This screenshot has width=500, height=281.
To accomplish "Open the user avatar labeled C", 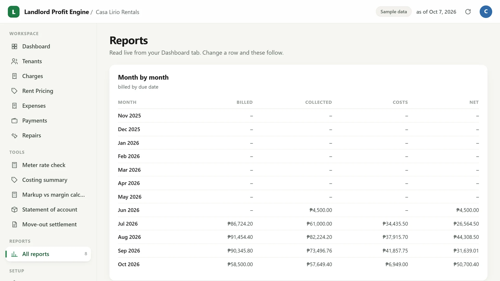I will tap(486, 12).
